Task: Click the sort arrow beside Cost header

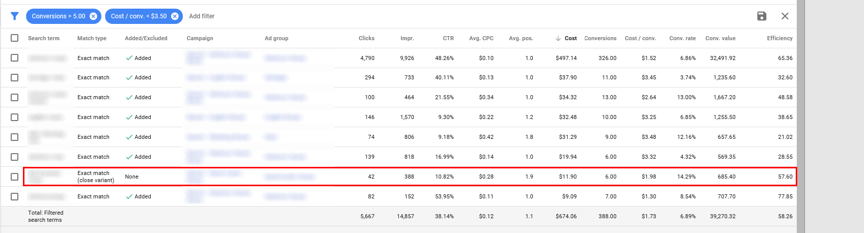Action: click(558, 38)
